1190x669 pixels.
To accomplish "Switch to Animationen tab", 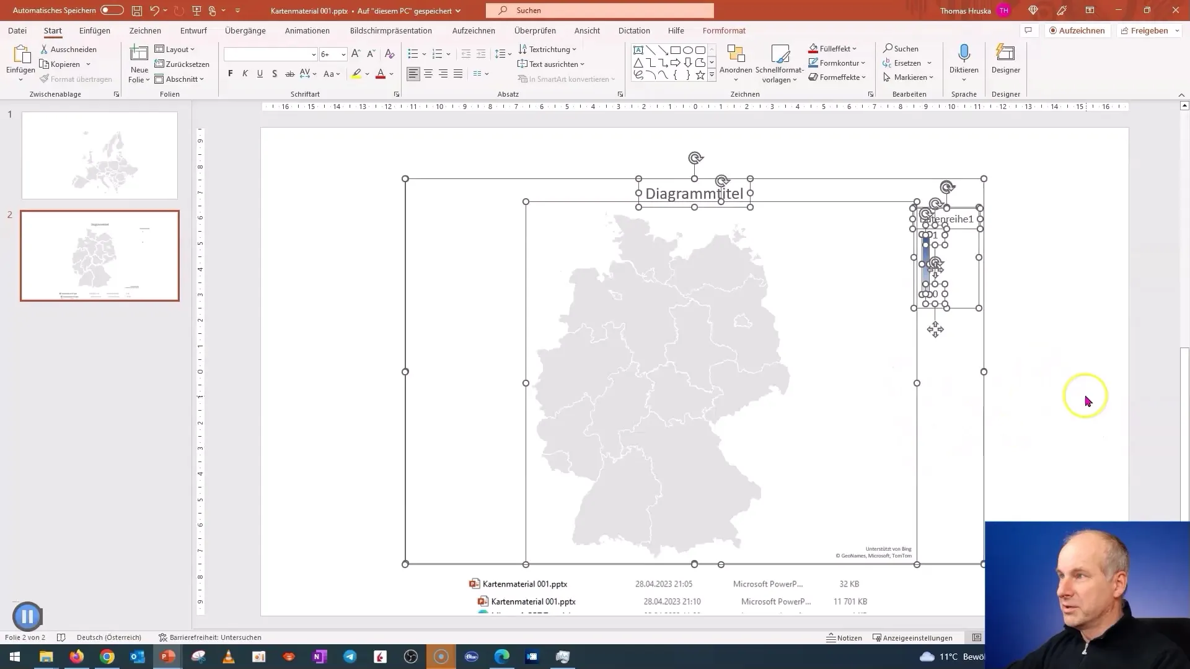I will (307, 30).
